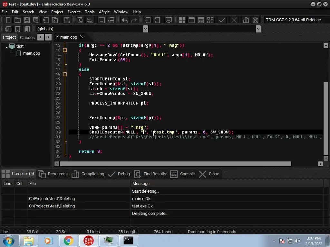Open the (globals) class dropdown
Image resolution: width=330 pixels, height=247 pixels.
(x=145, y=29)
